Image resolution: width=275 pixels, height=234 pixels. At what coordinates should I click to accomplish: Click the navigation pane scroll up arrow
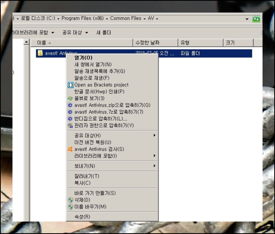pyautogui.click(x=26, y=42)
